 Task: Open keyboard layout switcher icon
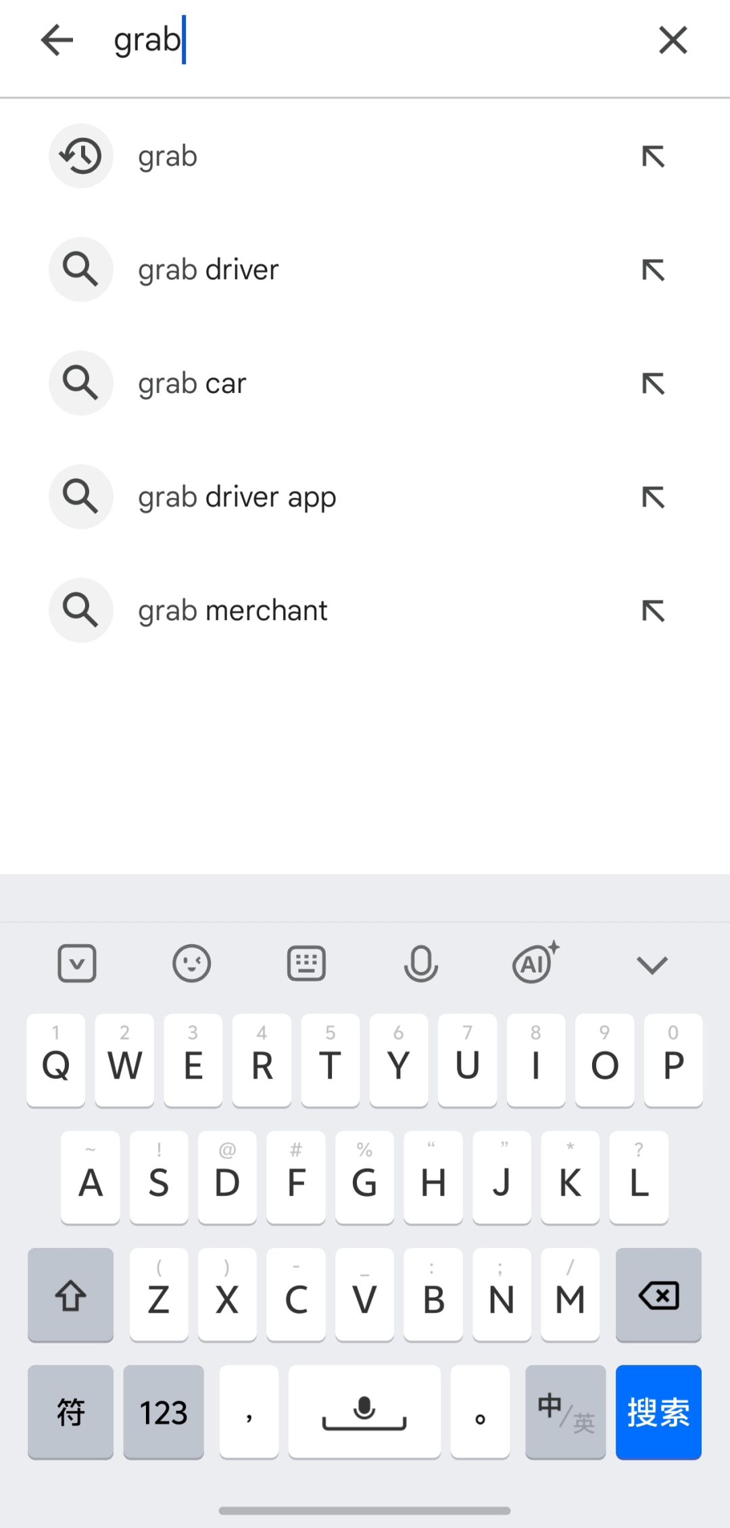[306, 963]
